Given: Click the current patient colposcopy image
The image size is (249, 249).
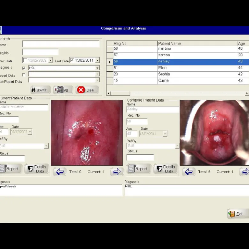Looking at the screenshot, I should tap(87, 133).
